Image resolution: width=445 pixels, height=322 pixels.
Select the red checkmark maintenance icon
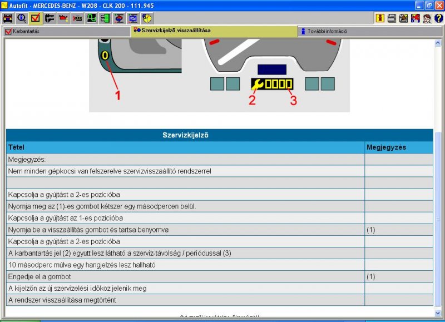(x=36, y=18)
